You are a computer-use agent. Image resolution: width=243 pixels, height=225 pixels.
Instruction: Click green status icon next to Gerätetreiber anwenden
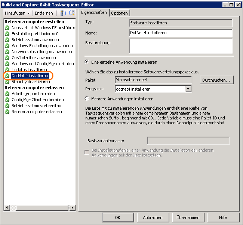coord(7,58)
